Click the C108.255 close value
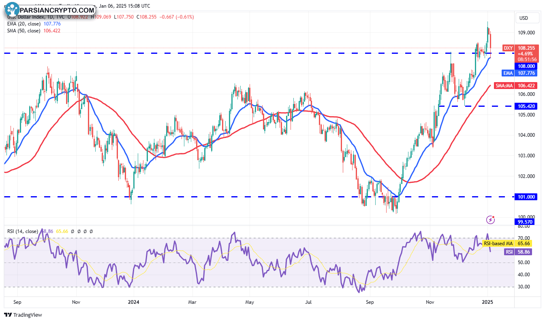 pyautogui.click(x=146, y=17)
